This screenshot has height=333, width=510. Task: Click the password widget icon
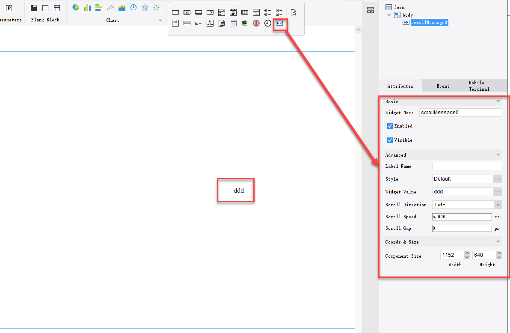tap(187, 23)
